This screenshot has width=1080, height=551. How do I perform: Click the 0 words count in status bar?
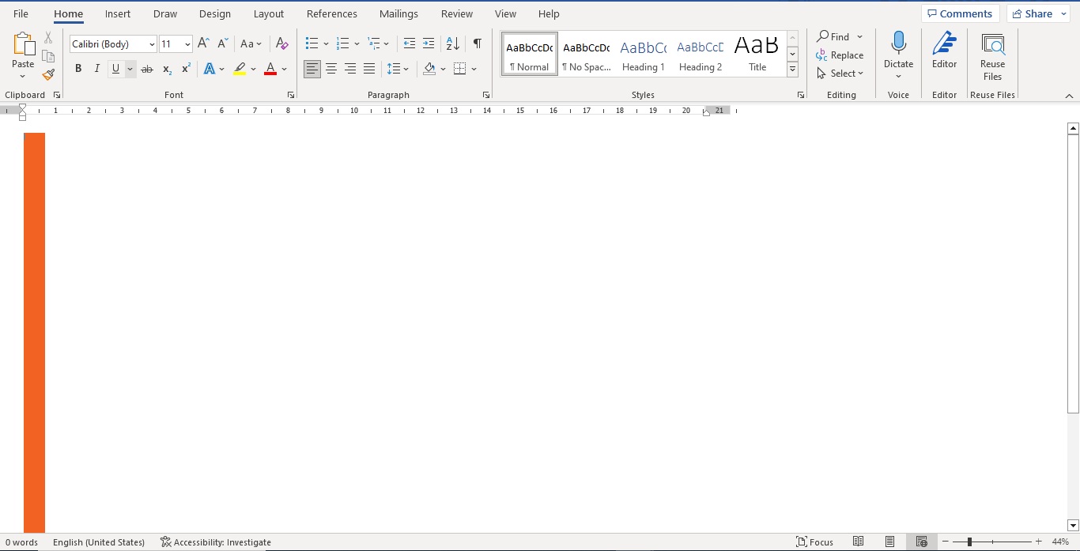(21, 542)
